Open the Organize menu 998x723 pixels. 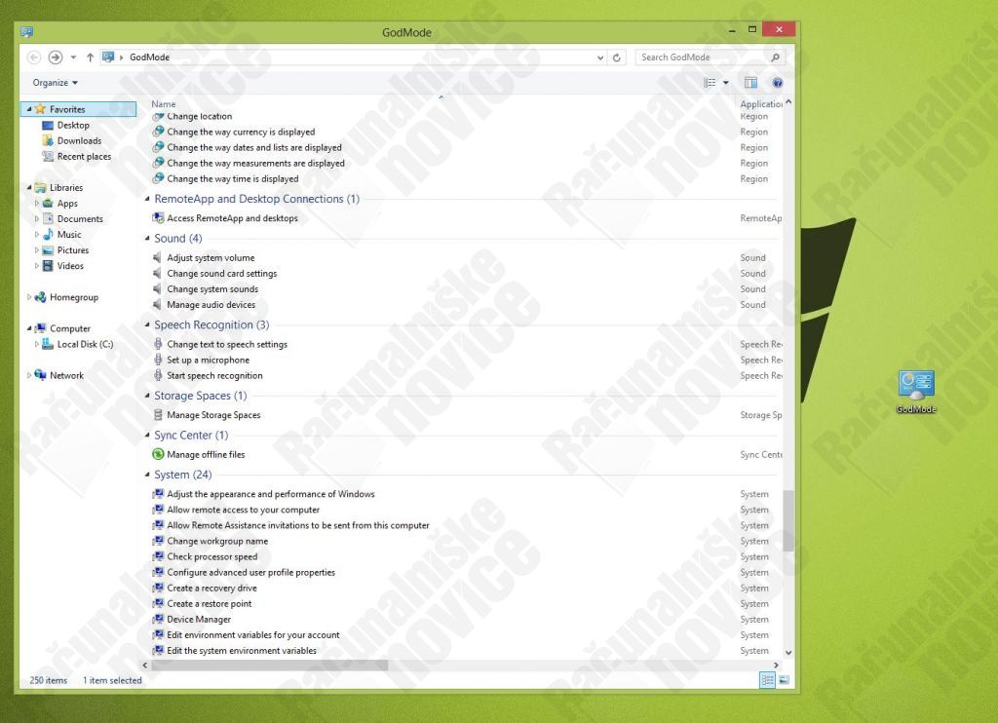pyautogui.click(x=56, y=83)
